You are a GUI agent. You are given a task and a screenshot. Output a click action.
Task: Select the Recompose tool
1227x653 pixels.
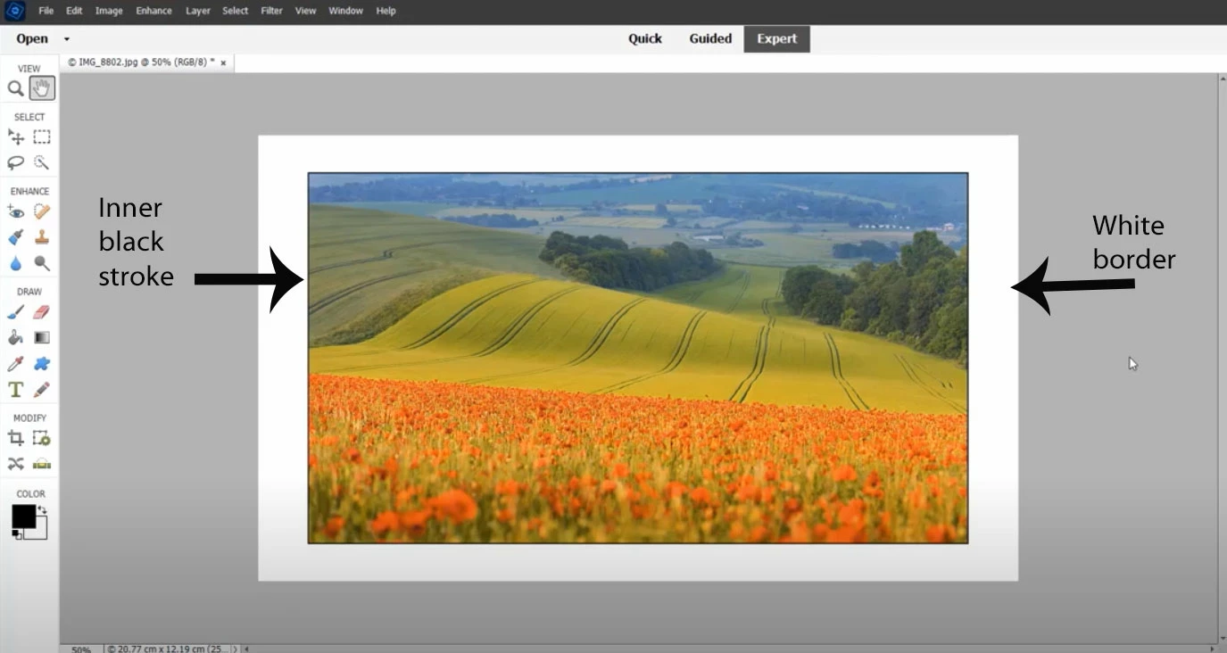(42, 438)
